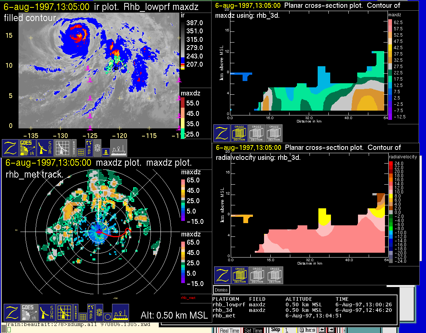The height and width of the screenshot is (333, 426).
Task: Click the buoy icon in IR plot toolbar
Action: point(105,152)
